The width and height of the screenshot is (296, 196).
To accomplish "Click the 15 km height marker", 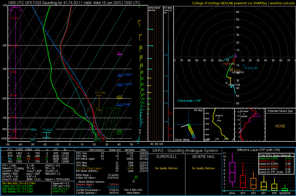I will tap(15, 18).
